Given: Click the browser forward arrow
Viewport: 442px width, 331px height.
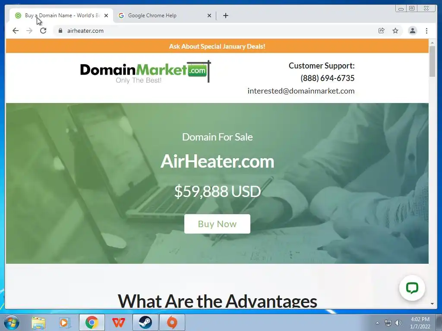Looking at the screenshot, I should click(29, 31).
